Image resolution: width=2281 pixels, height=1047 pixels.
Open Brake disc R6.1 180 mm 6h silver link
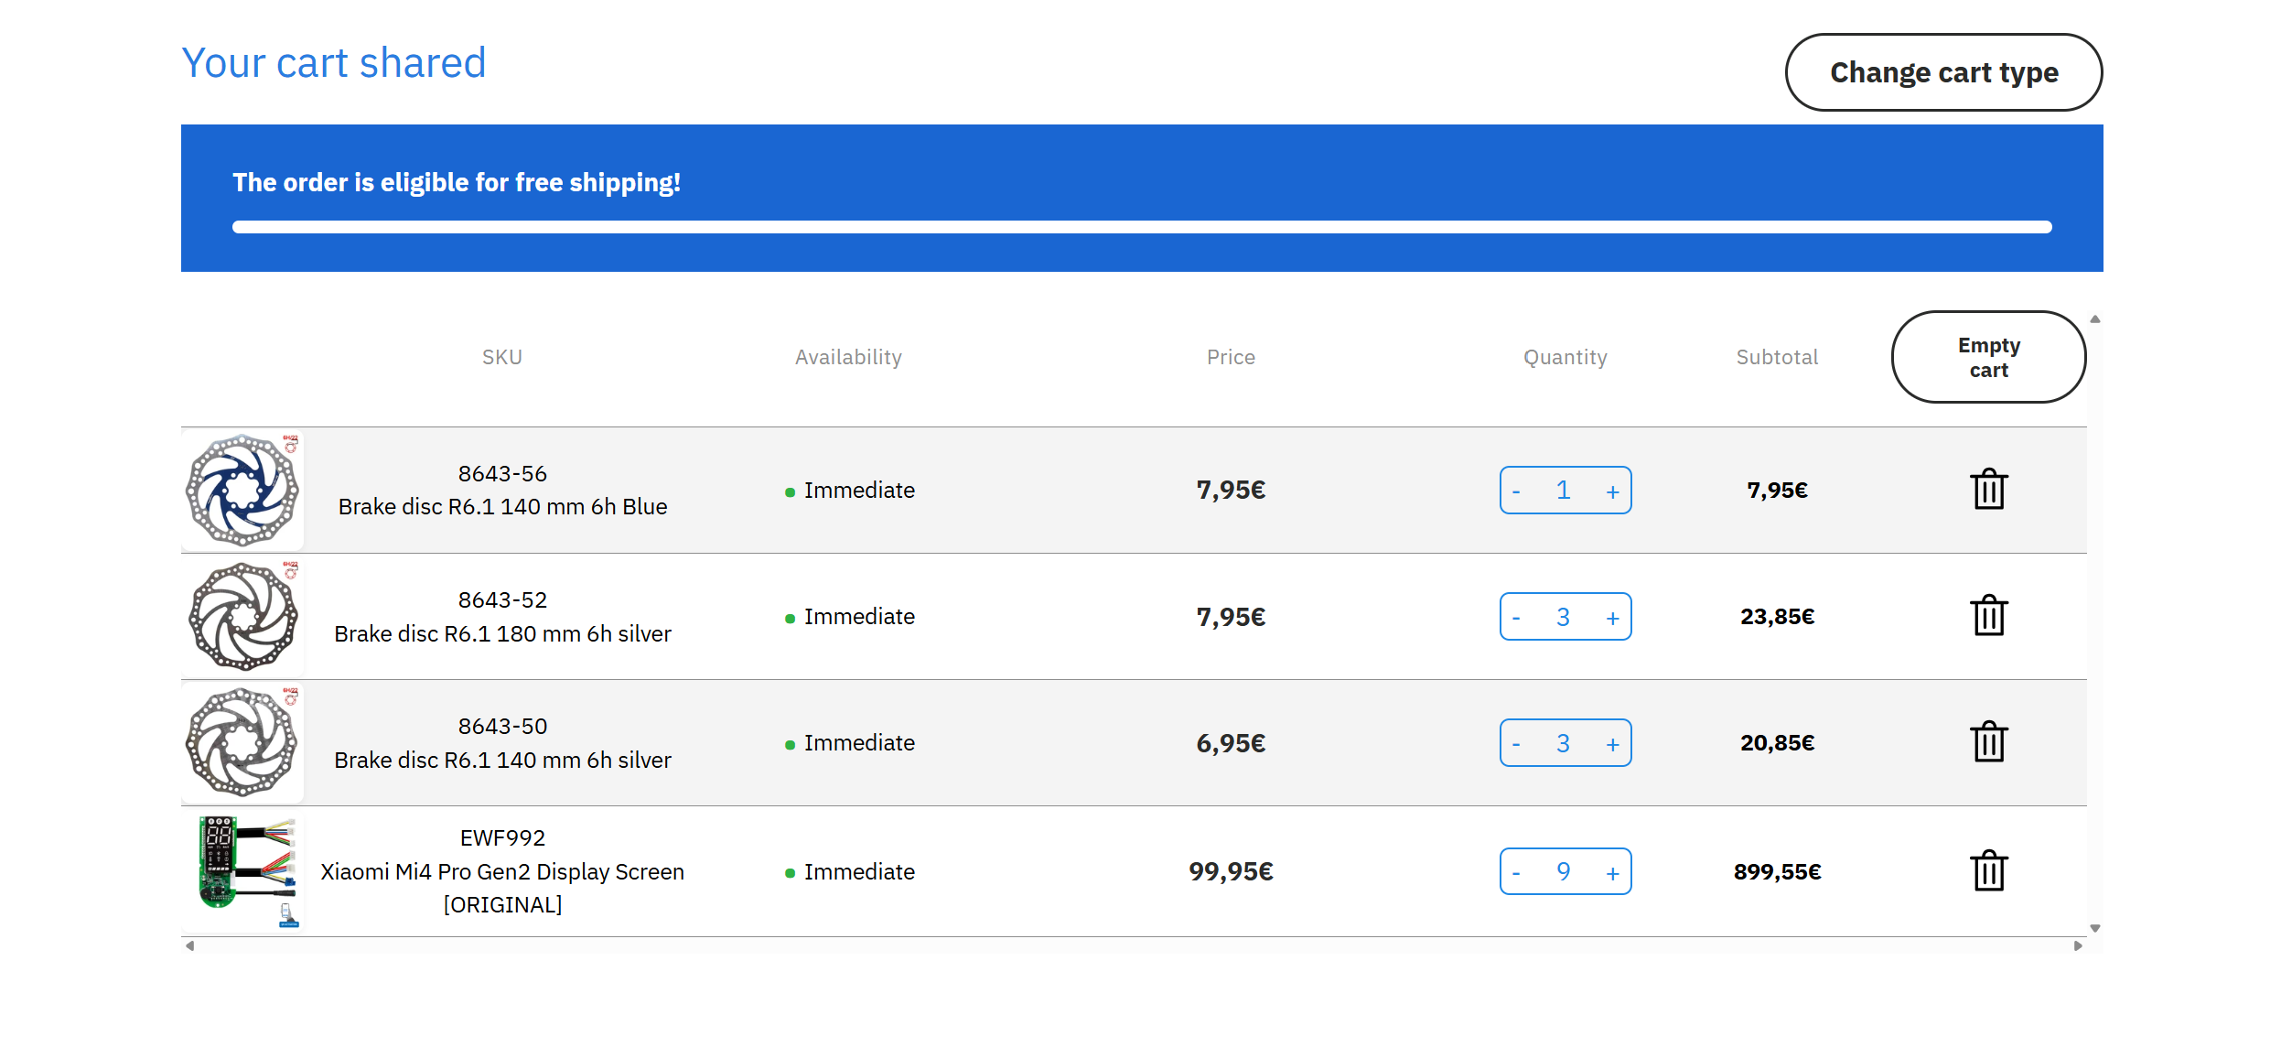coord(502,633)
